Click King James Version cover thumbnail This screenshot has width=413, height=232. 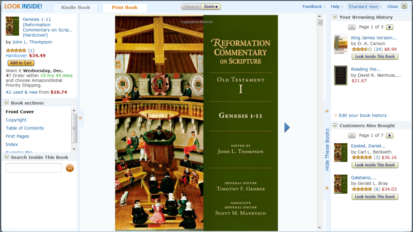(340, 44)
